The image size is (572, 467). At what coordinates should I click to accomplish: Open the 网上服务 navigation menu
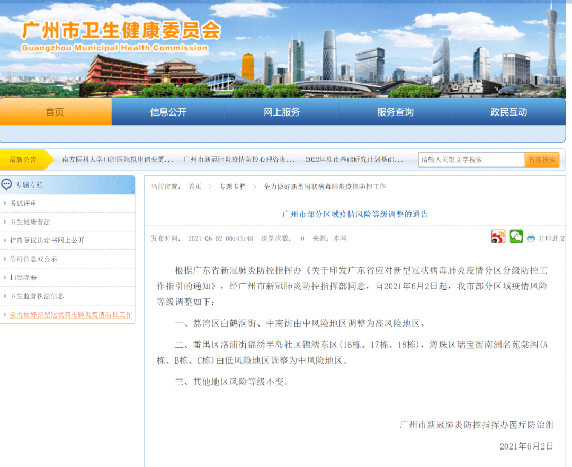coord(281,112)
